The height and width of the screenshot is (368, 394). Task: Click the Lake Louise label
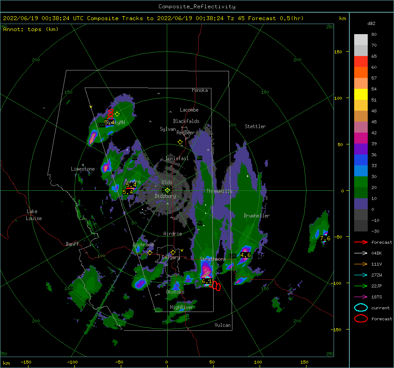coord(34,215)
